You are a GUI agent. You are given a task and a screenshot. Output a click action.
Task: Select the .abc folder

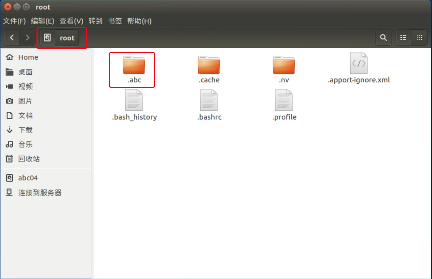click(134, 66)
